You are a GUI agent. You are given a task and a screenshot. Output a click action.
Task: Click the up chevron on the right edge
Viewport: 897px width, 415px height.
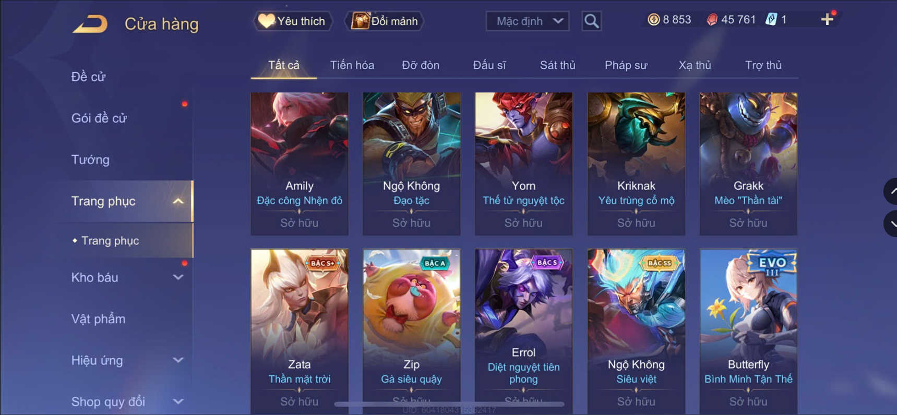pos(891,191)
